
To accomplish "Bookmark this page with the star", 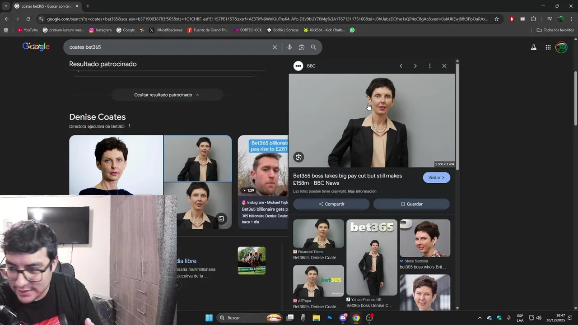I will (x=497, y=19).
